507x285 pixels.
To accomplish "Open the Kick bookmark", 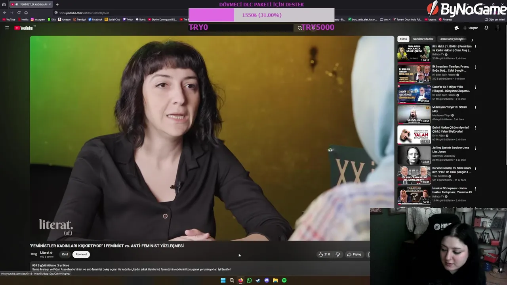I will (51, 19).
